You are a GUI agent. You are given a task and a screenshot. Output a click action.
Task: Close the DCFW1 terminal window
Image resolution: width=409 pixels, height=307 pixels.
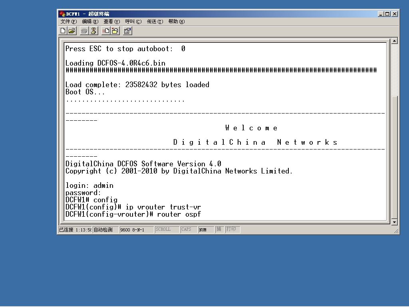[x=395, y=14]
